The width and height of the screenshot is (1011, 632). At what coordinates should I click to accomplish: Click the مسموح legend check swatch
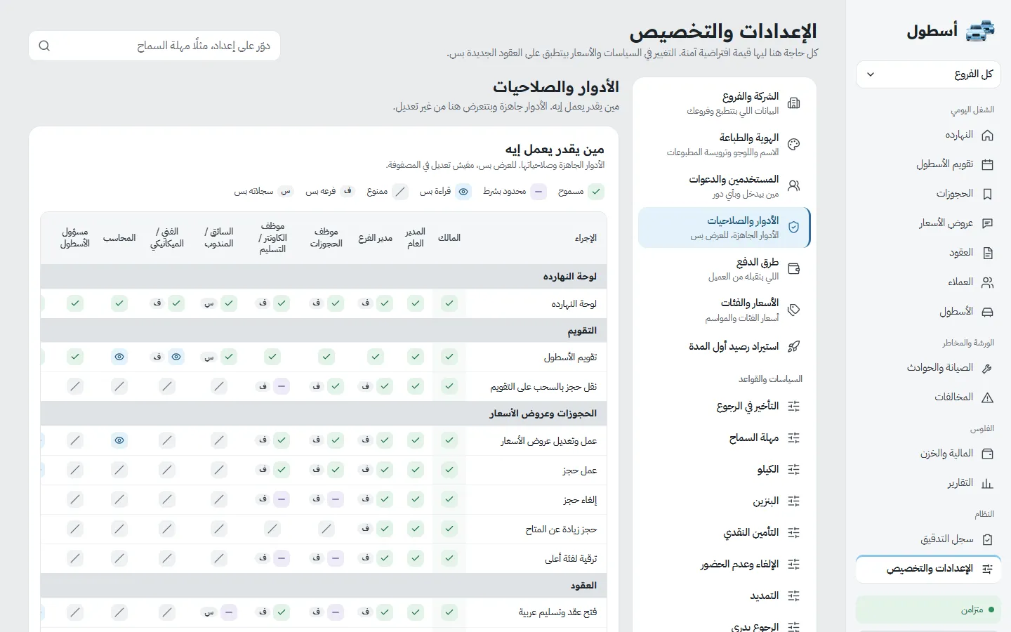596,192
